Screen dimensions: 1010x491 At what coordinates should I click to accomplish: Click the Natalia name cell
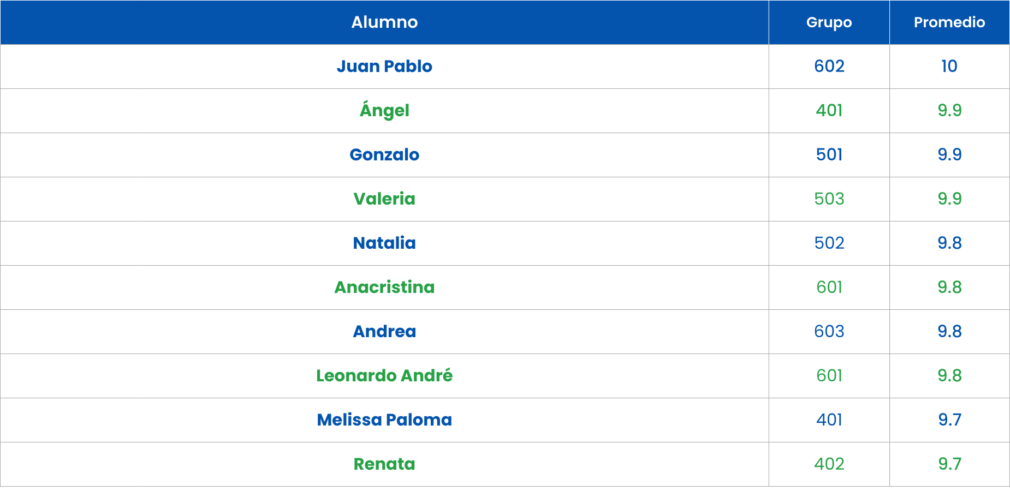point(384,243)
